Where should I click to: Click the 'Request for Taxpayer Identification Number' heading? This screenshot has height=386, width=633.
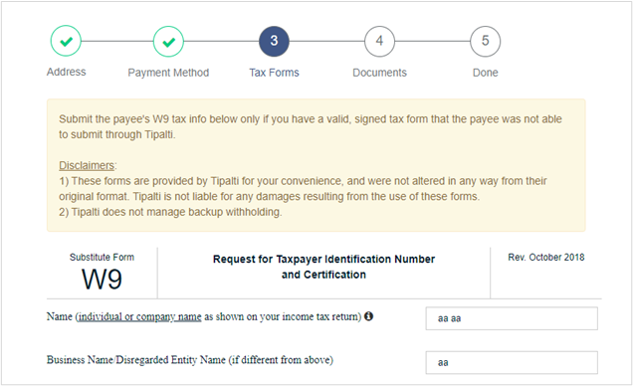323,259
